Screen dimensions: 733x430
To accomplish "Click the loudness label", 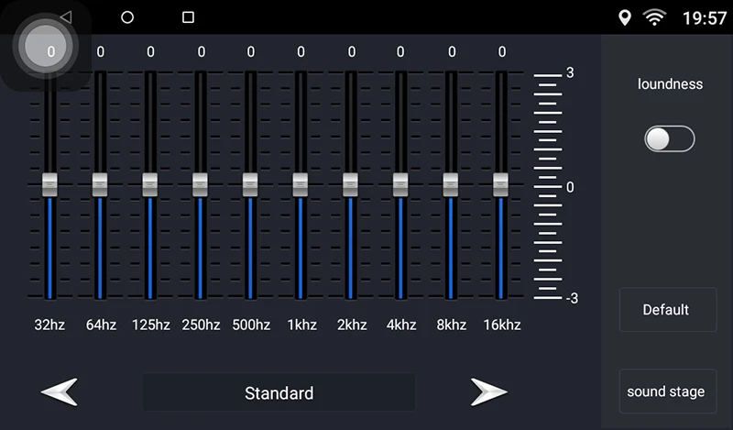I will [x=670, y=84].
